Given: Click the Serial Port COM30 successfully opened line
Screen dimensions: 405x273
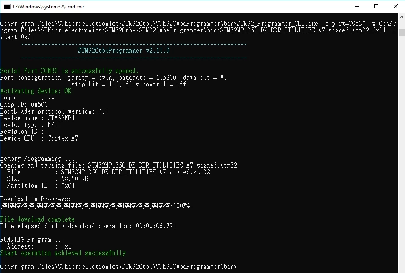Looking at the screenshot, I should click(x=69, y=70).
